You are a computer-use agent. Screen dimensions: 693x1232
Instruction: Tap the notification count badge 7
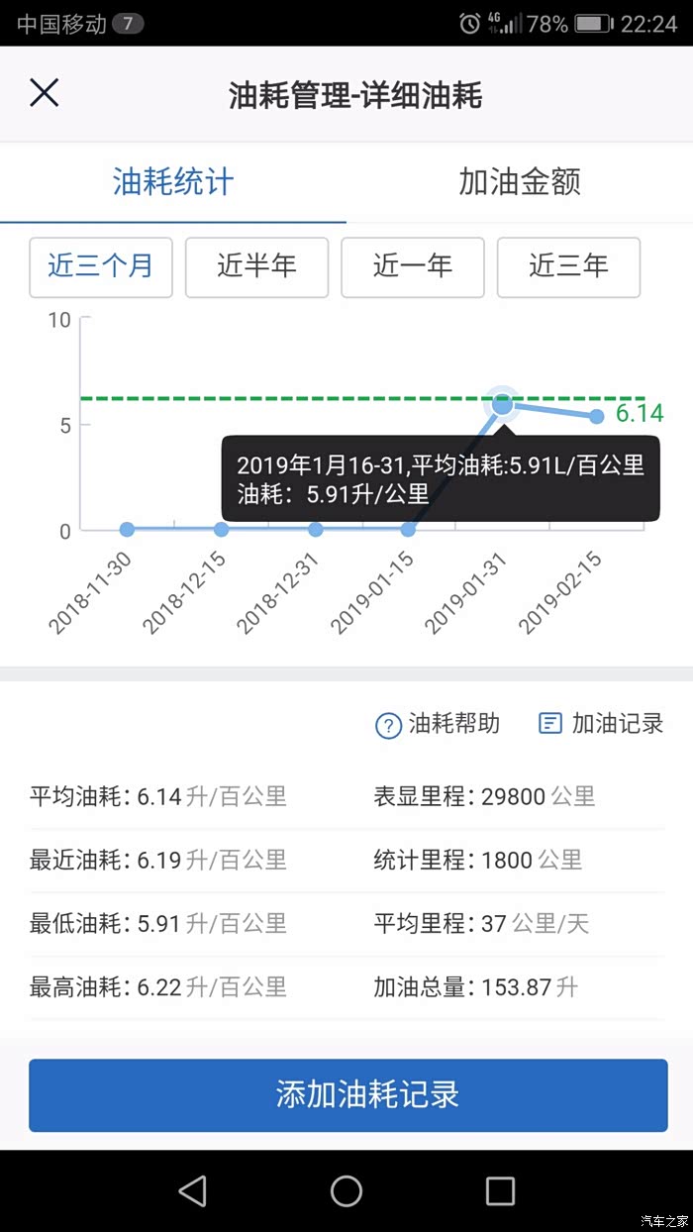pyautogui.click(x=128, y=24)
